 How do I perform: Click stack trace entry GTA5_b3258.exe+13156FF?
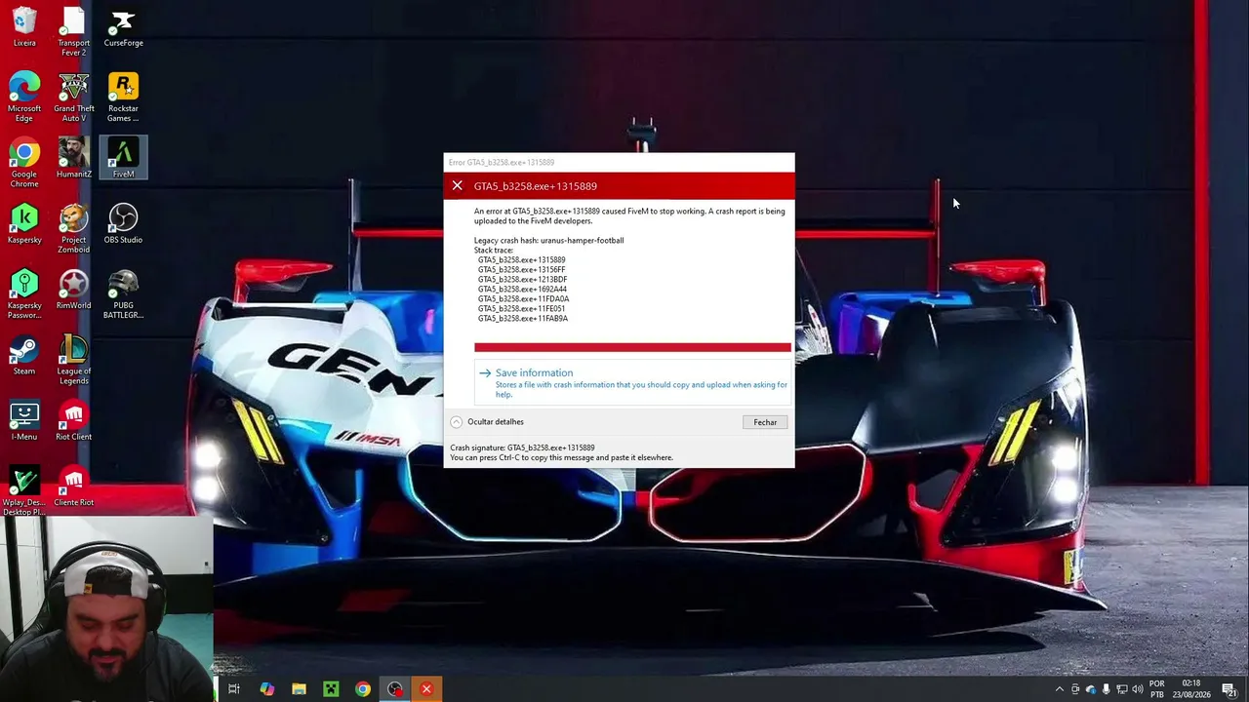tap(521, 270)
